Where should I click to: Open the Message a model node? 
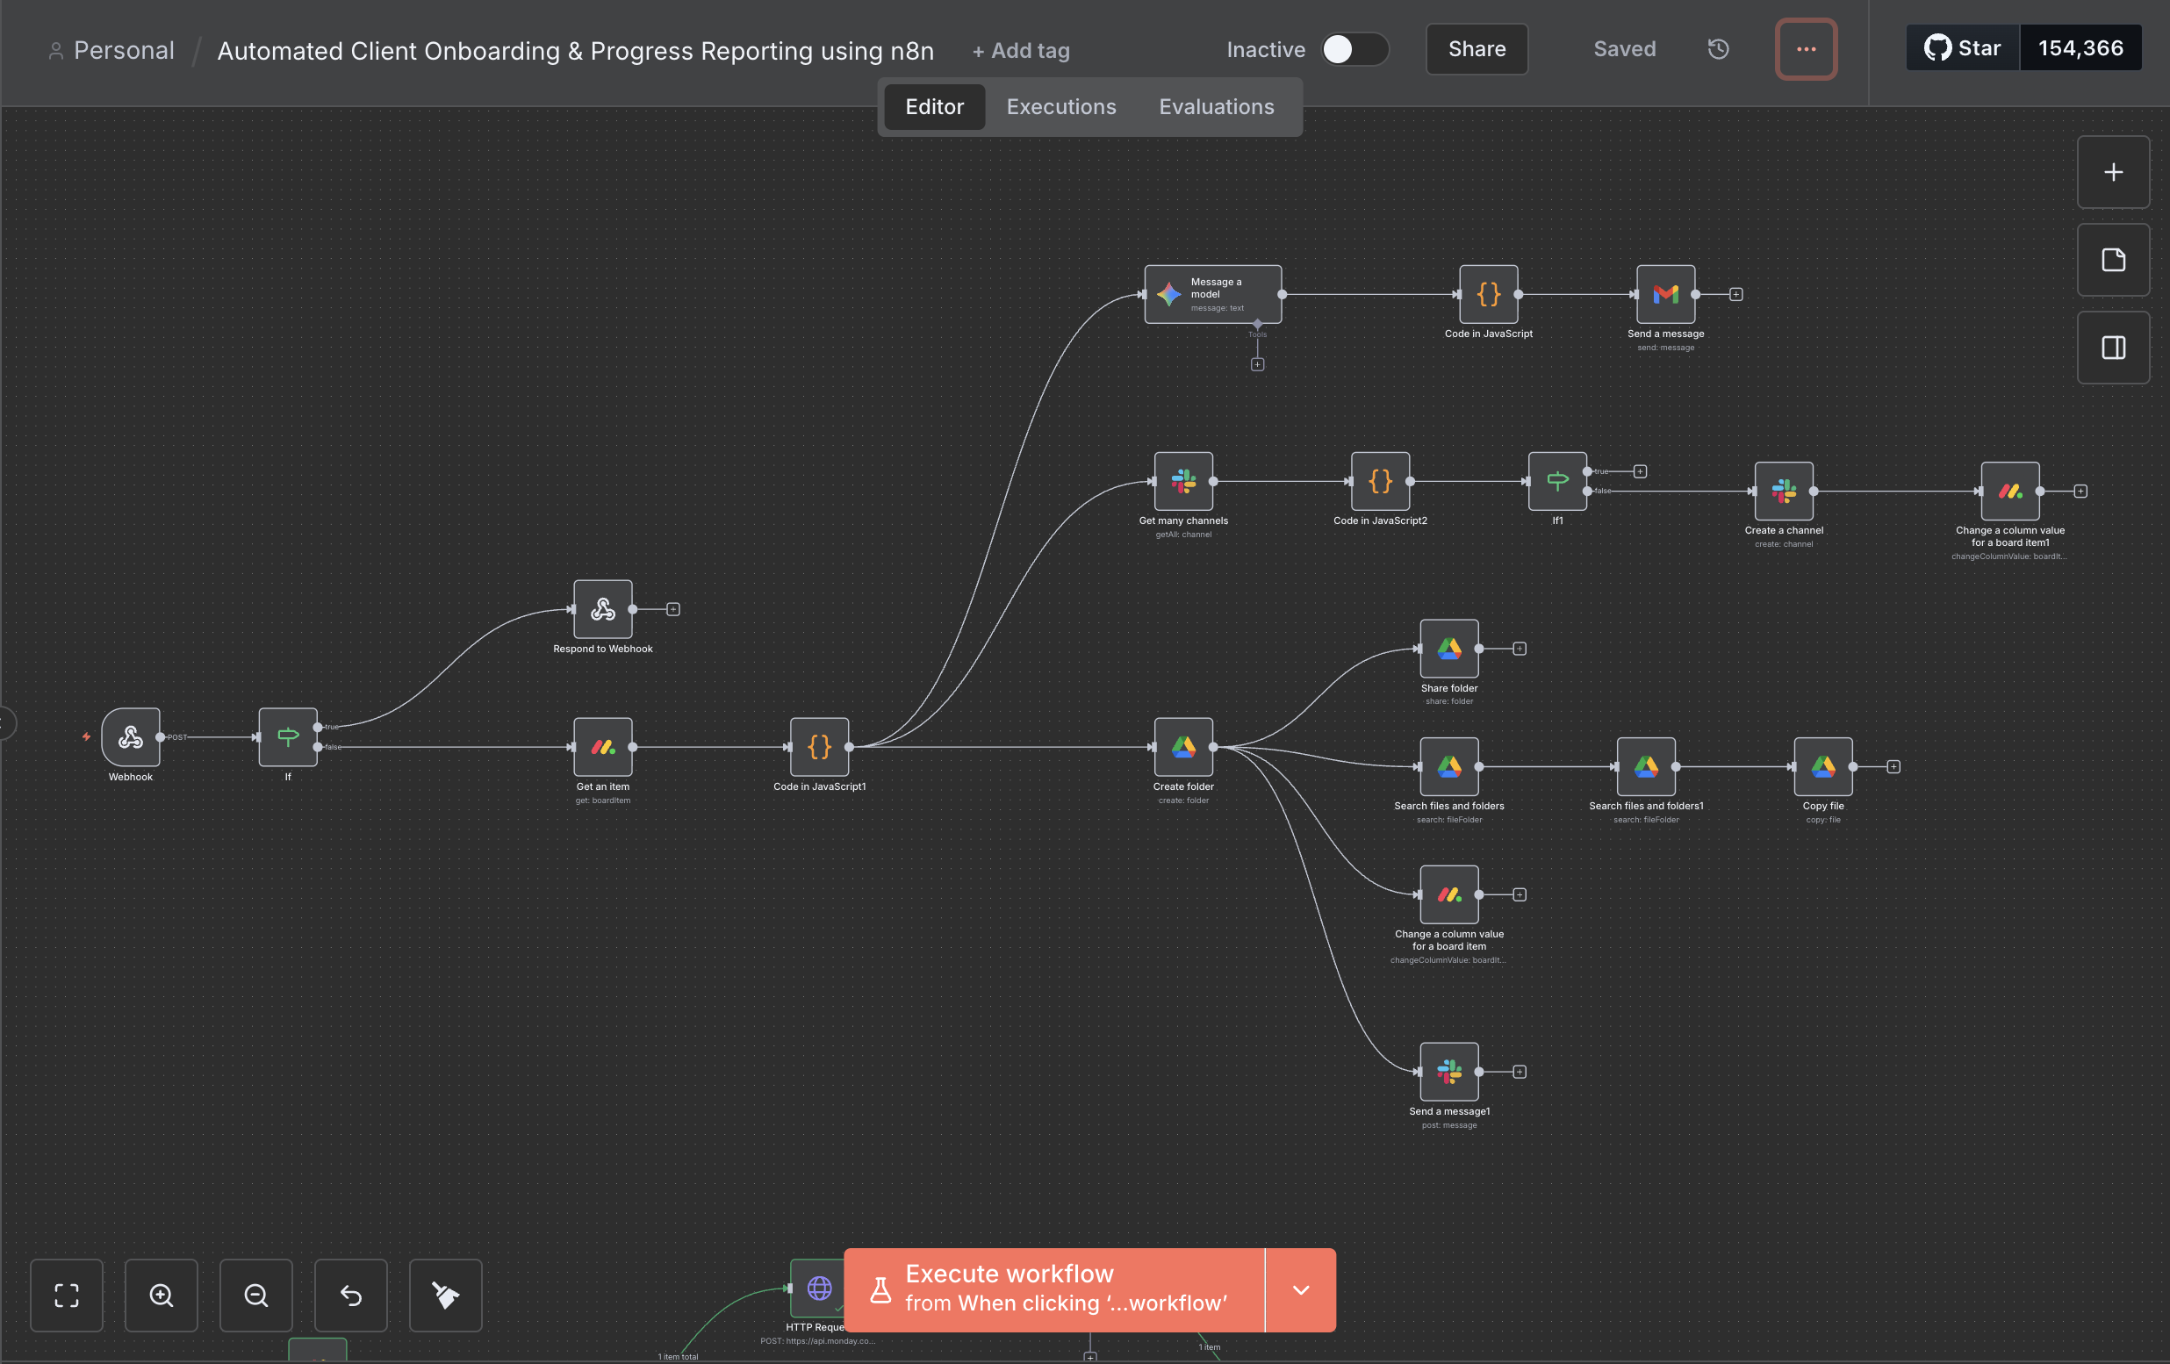(1212, 293)
